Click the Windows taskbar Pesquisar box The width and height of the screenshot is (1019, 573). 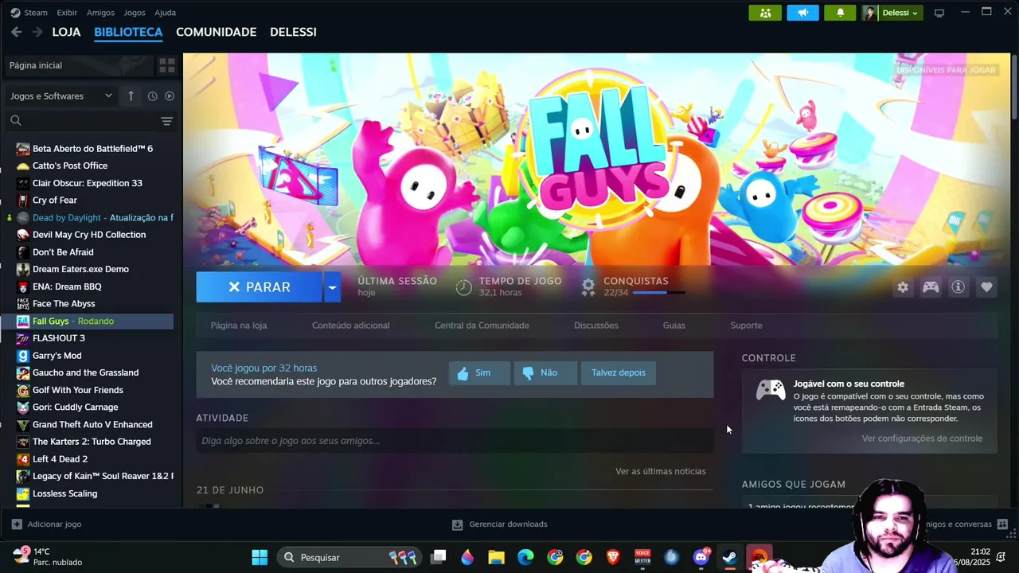click(350, 557)
